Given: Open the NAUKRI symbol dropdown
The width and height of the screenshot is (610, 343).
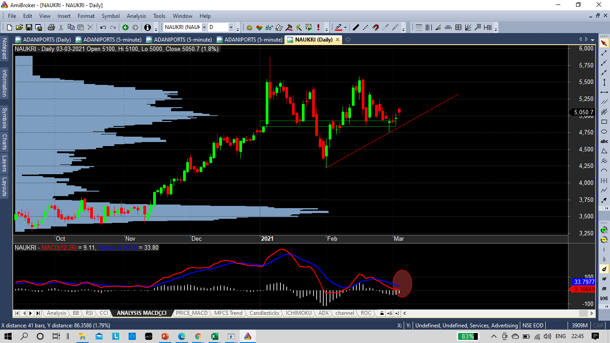Looking at the screenshot, I should [x=204, y=27].
